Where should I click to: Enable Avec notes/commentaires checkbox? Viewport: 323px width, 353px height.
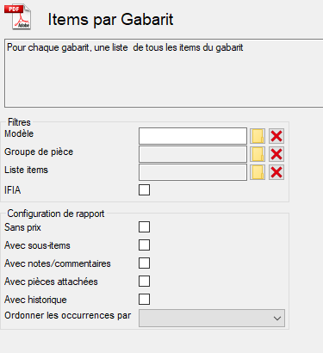[x=144, y=263]
